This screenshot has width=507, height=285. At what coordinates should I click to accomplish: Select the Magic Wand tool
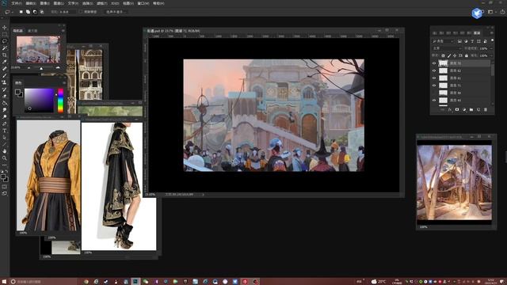[x=5, y=48]
